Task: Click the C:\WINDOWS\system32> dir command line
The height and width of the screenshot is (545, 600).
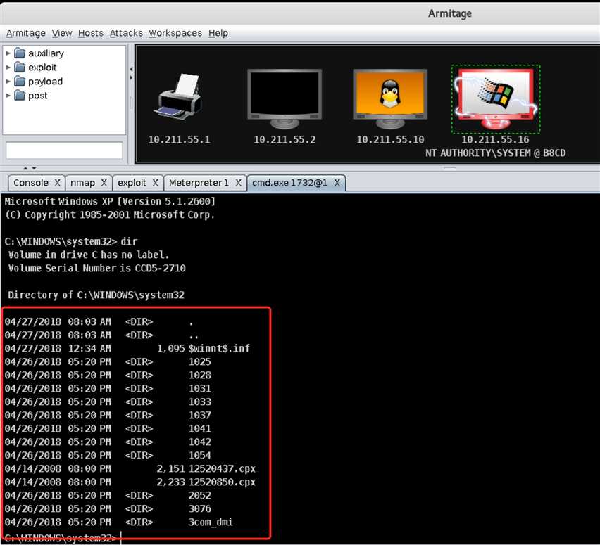Action: tap(71, 241)
